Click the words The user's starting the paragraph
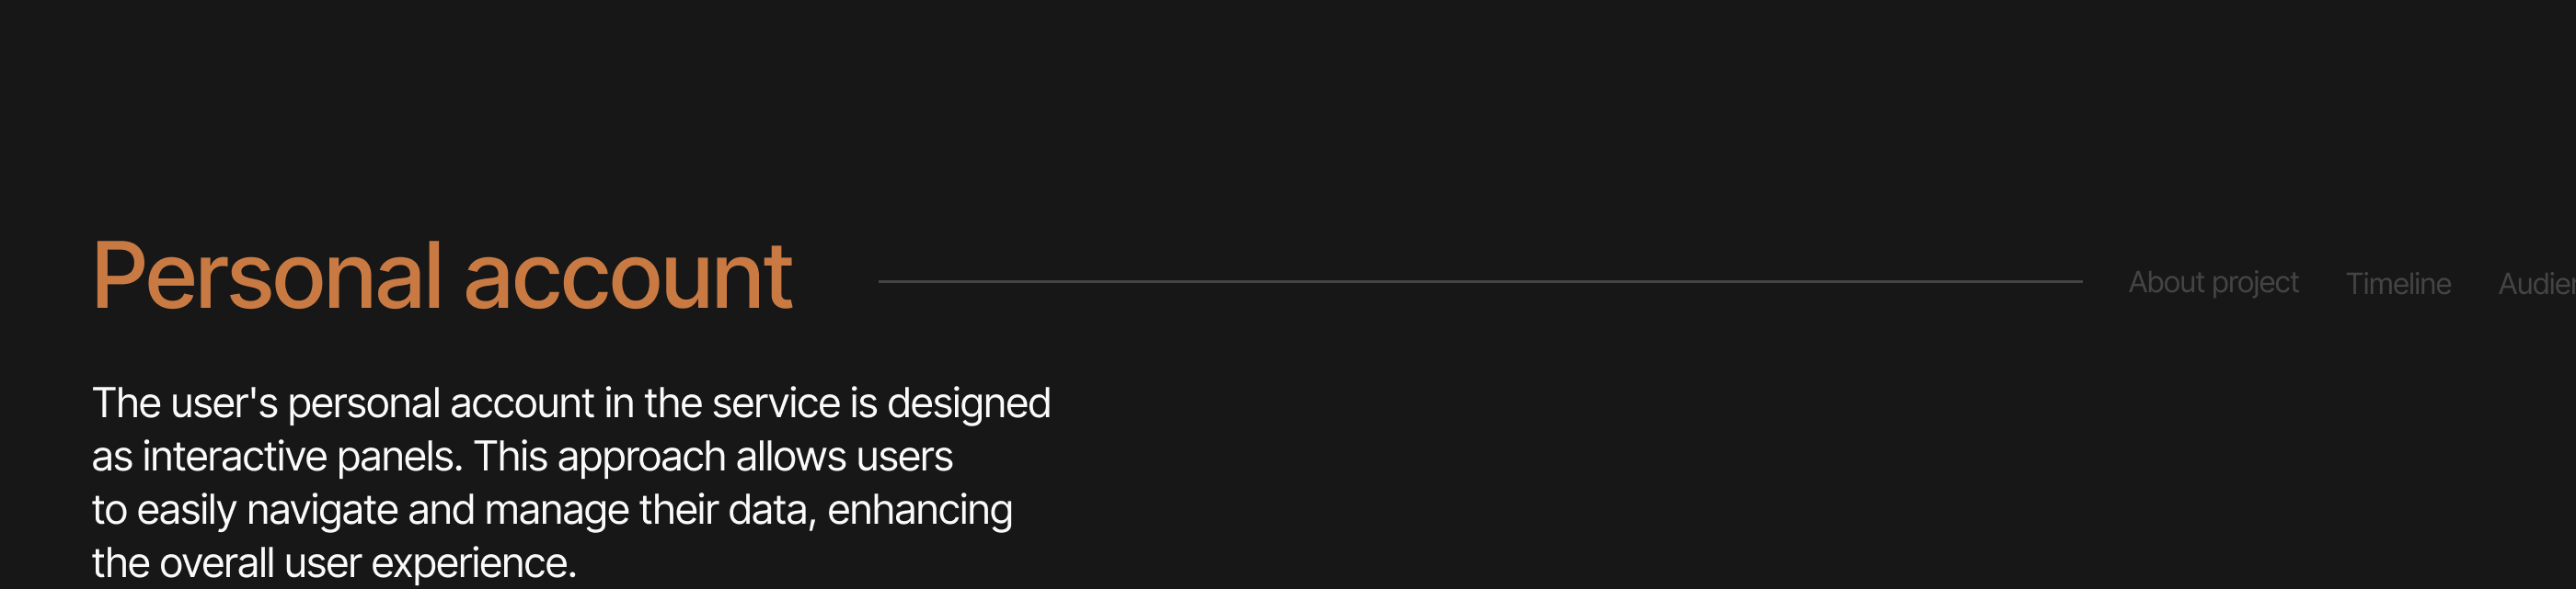 184,403
